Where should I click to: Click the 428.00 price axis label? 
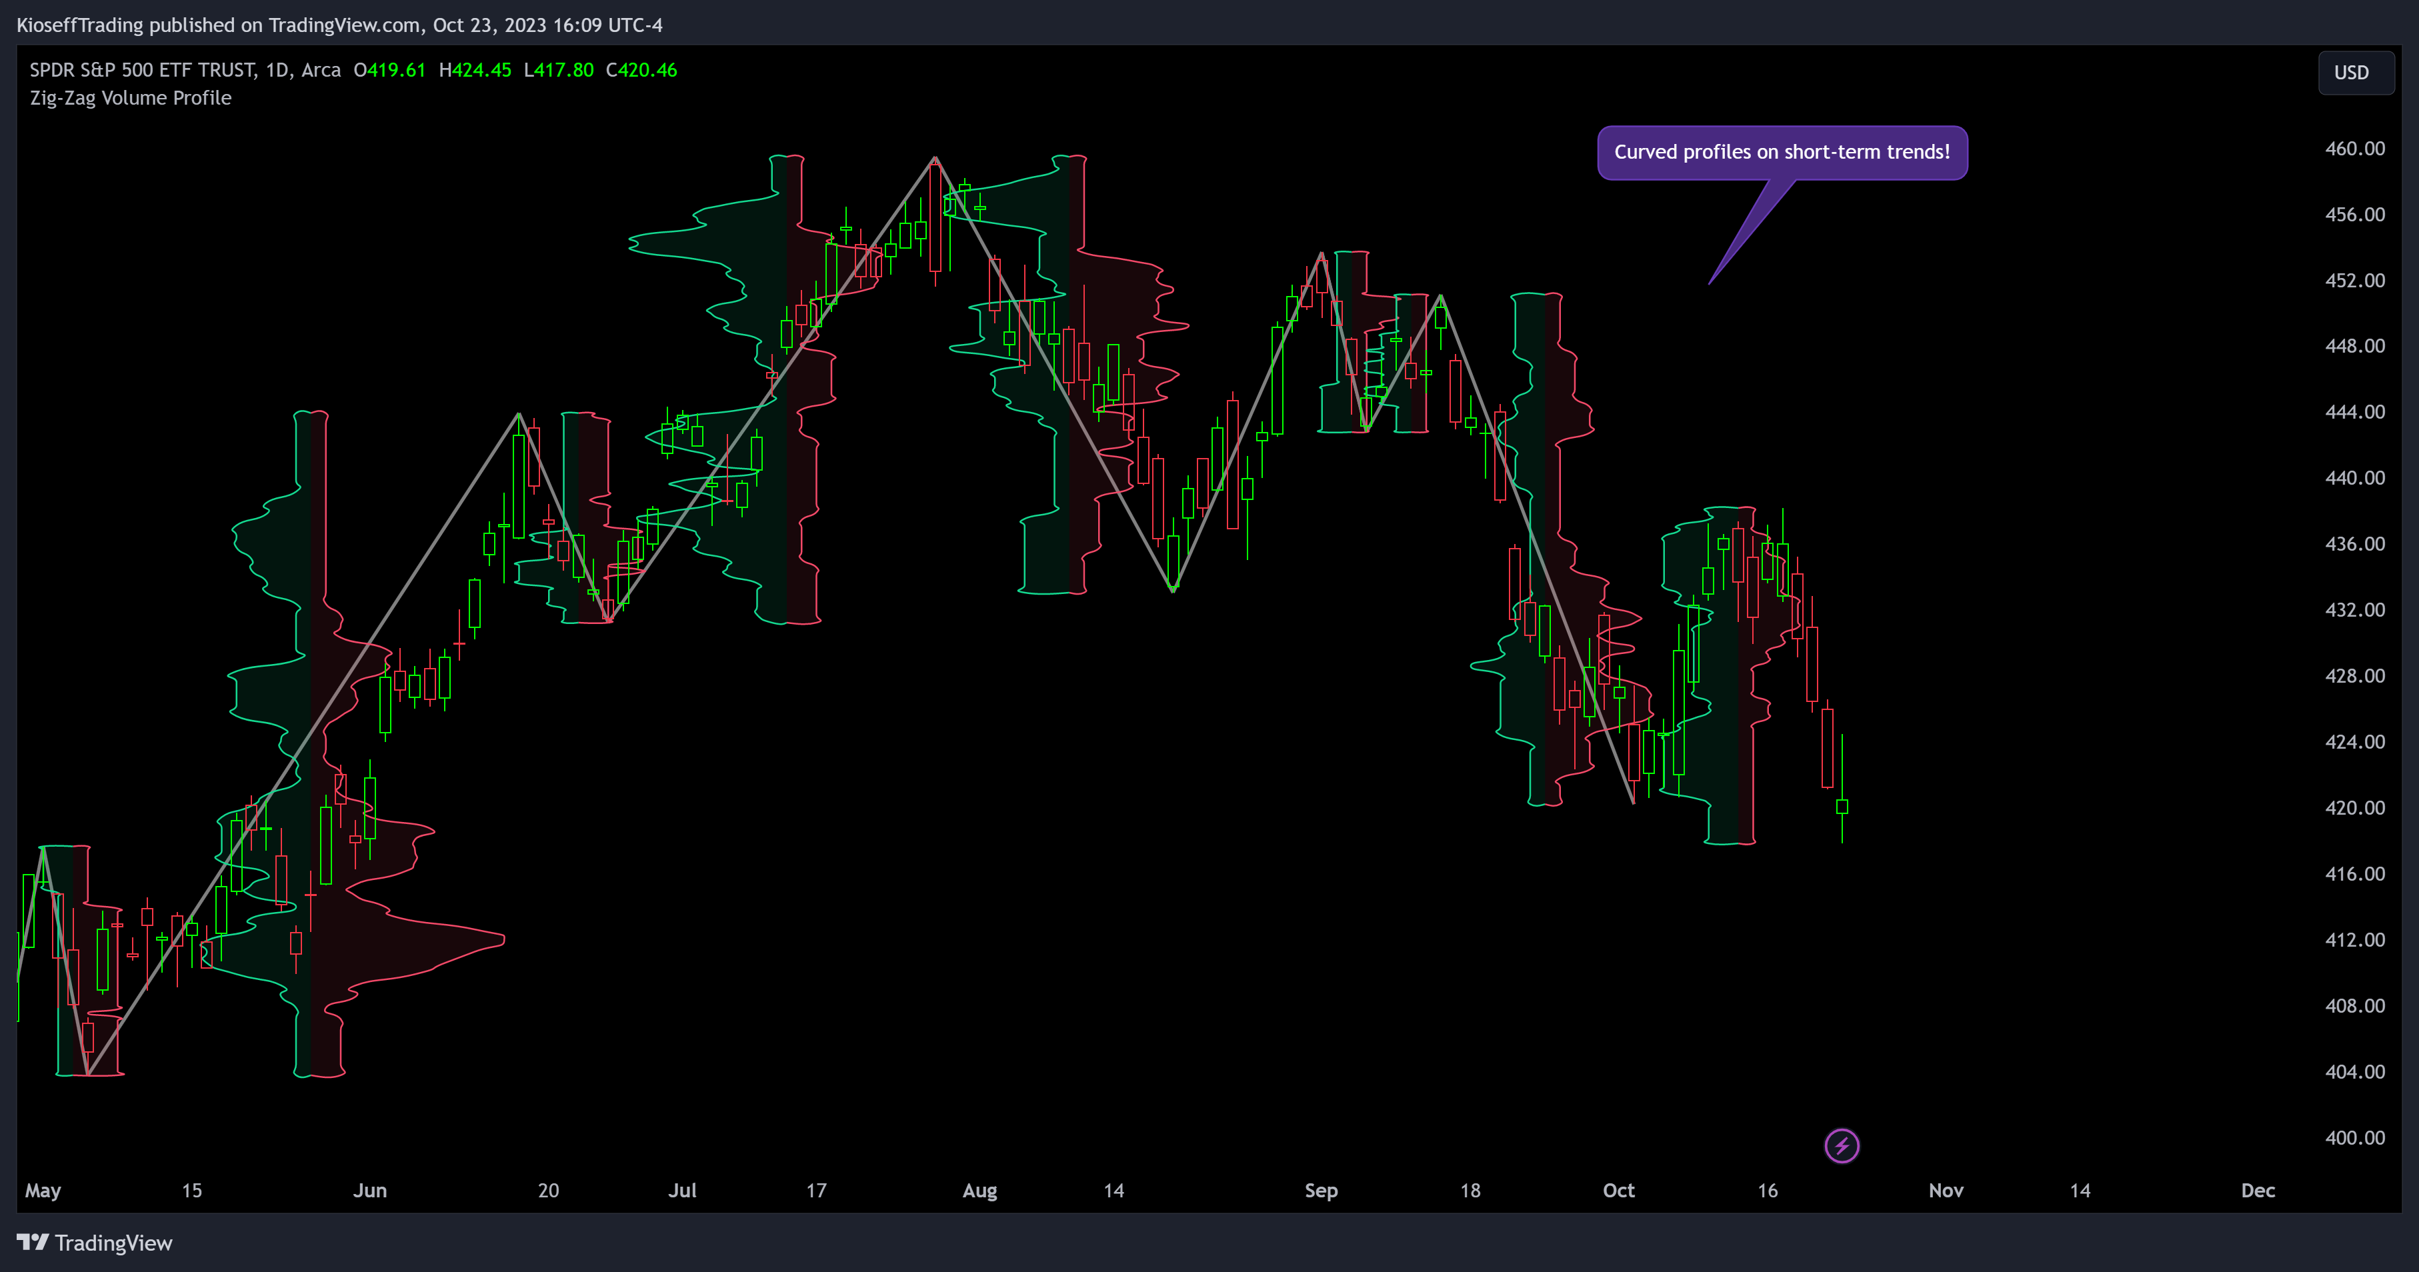2354,675
